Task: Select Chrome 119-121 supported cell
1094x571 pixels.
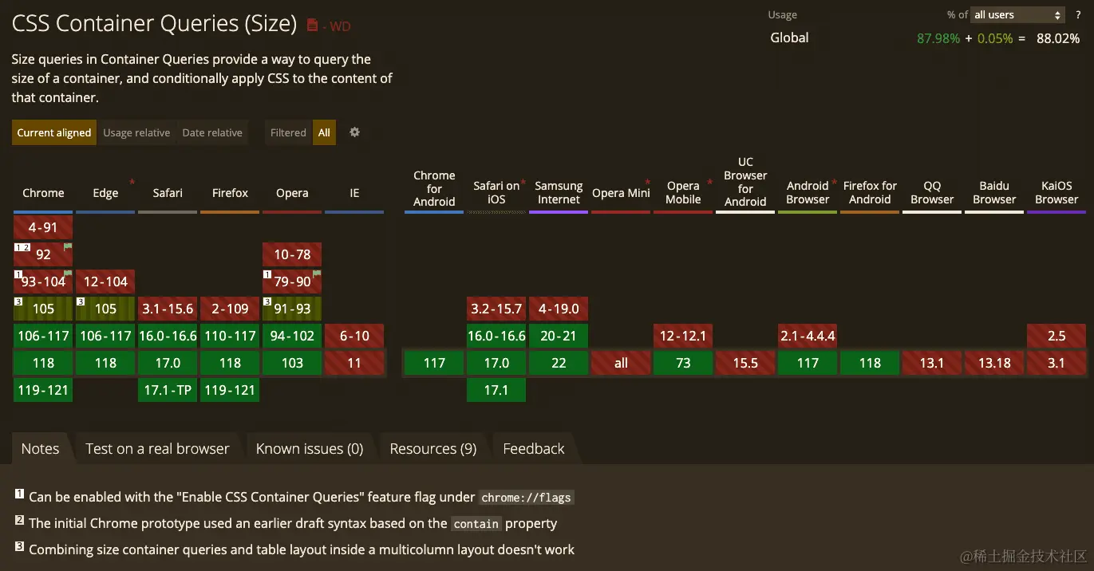Action: [43, 390]
